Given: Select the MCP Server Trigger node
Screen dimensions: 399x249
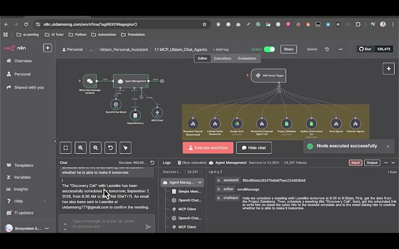Looking at the screenshot, I should [x=269, y=76].
